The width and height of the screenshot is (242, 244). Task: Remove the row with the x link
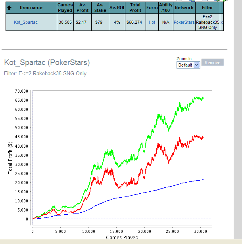[x=222, y=23]
